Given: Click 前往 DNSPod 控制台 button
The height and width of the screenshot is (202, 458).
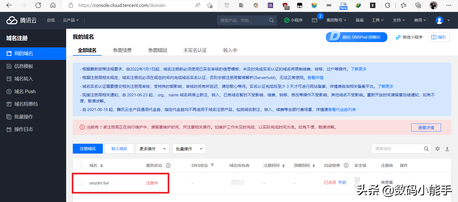Looking at the screenshot, I should click(357, 37).
